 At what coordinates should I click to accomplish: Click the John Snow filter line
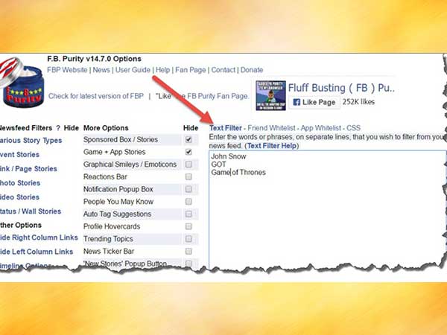pyautogui.click(x=229, y=156)
